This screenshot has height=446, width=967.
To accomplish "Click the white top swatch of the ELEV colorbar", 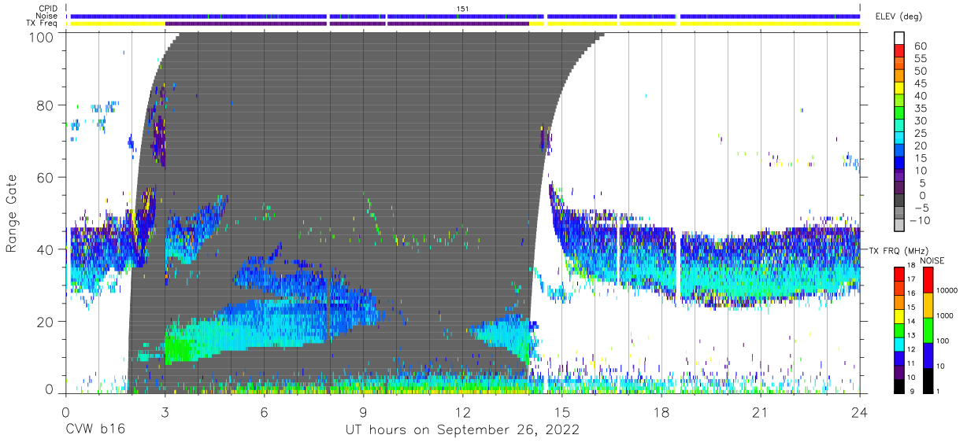I will tap(899, 38).
